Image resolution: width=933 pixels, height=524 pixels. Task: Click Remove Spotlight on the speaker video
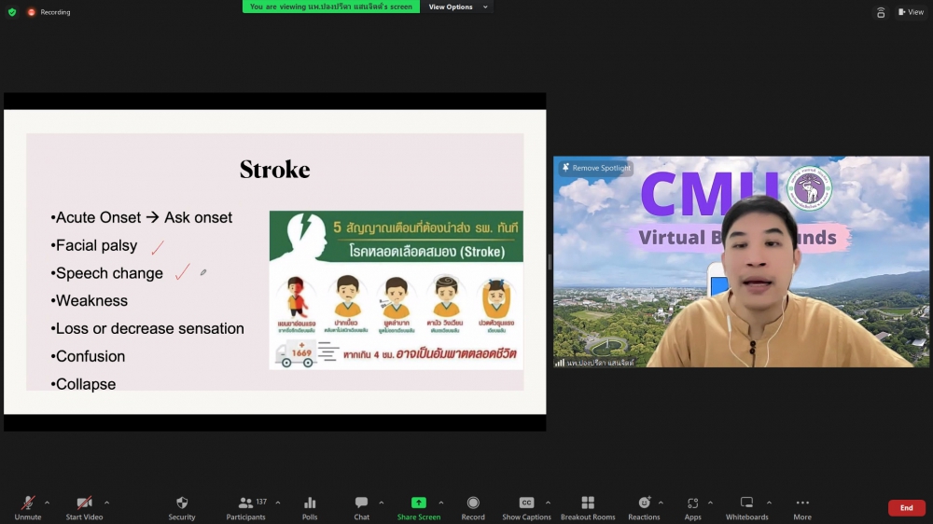[x=596, y=168]
